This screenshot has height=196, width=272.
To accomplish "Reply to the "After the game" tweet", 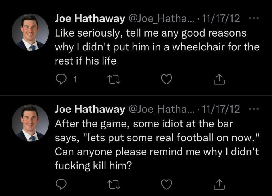I will (x=60, y=184).
